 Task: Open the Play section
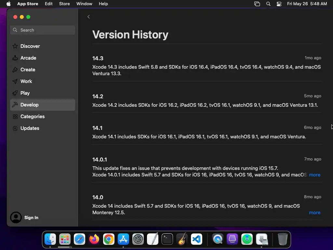(43, 93)
